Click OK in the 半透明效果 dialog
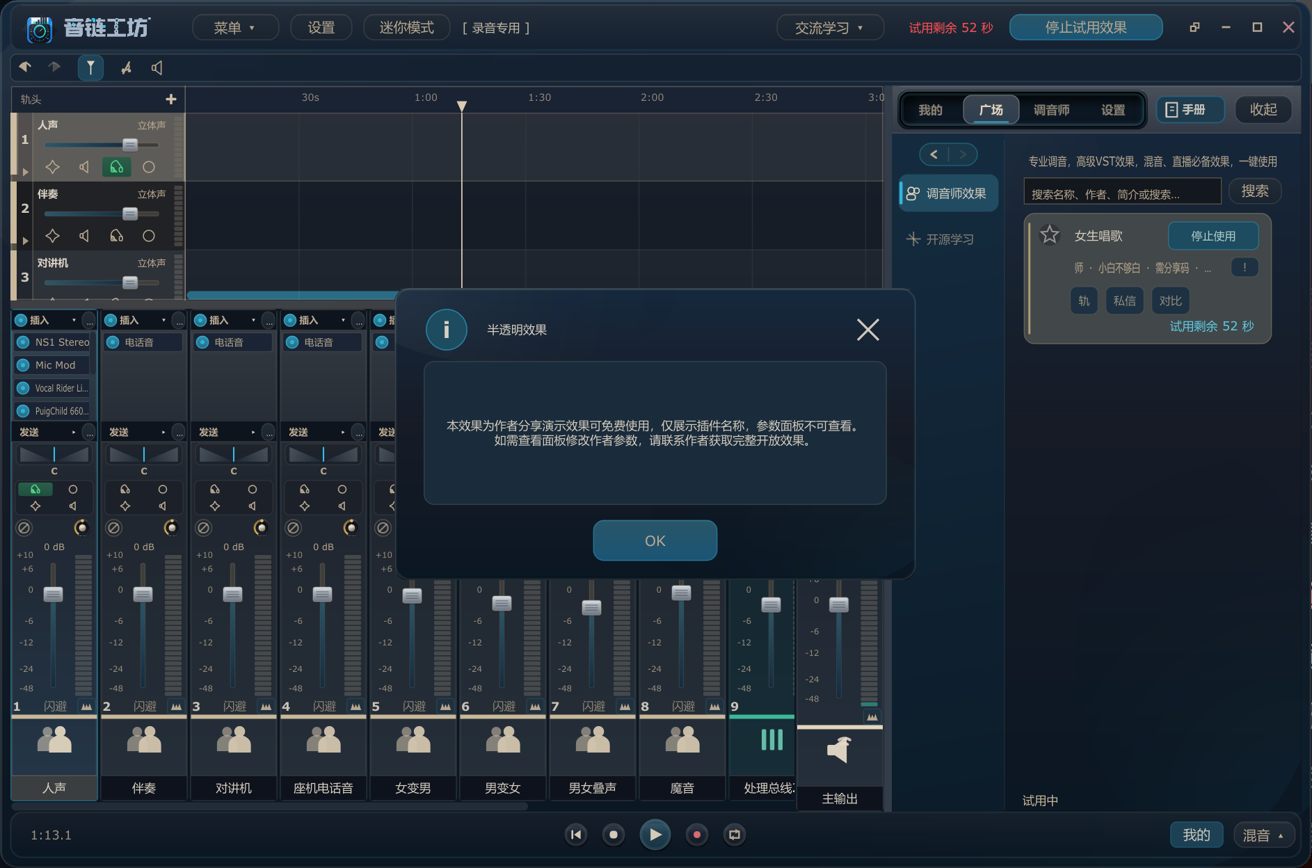Viewport: 1312px width, 868px height. [x=655, y=540]
